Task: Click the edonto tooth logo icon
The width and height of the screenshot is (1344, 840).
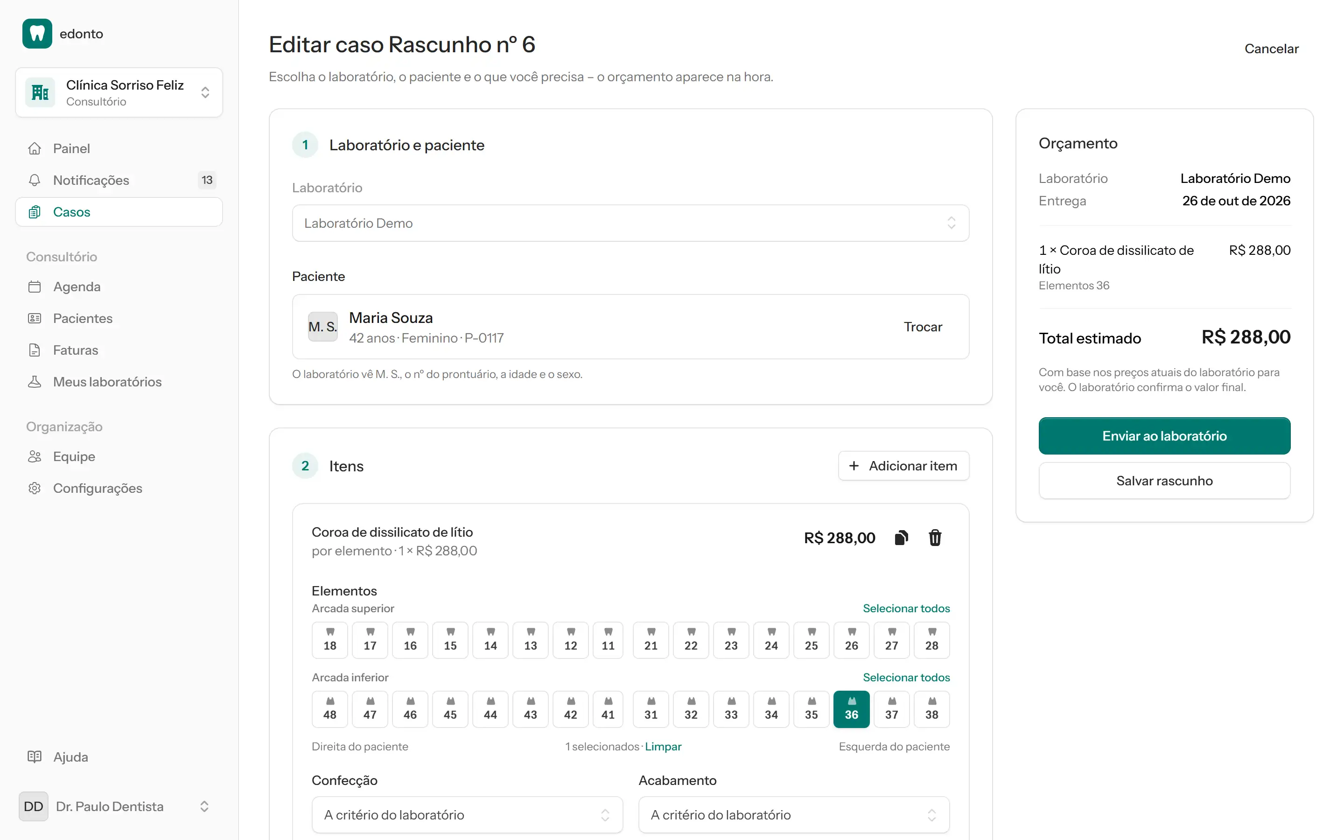Action: pos(37,34)
